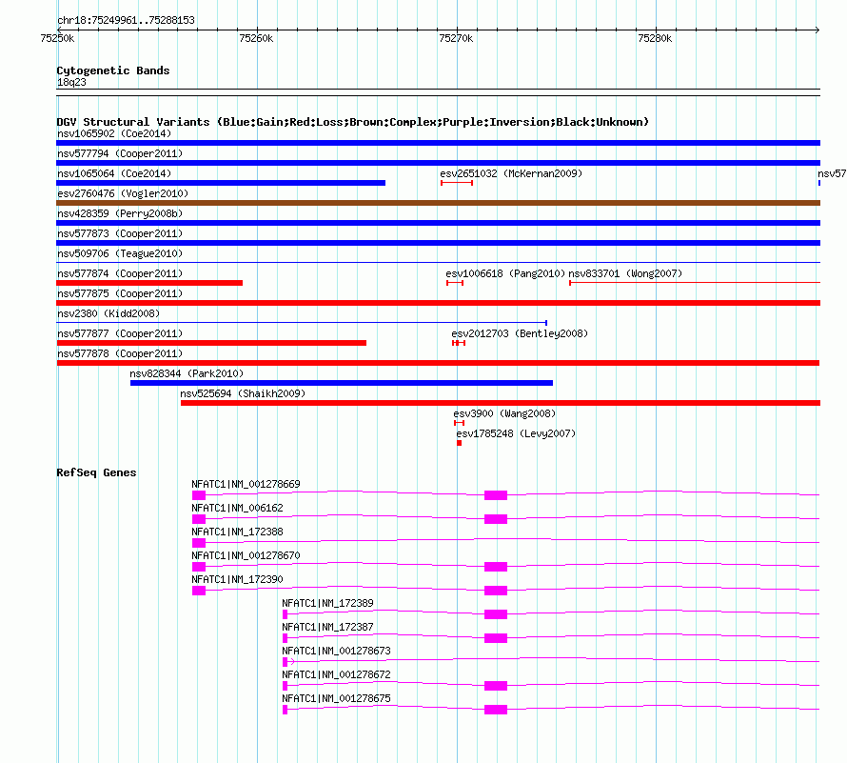Click the esv1006618 red loss glyph

pos(455,283)
